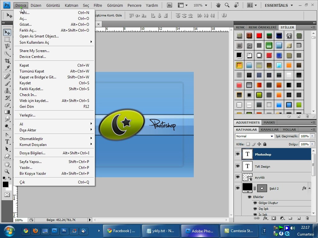
Task: Click the Auto-Align Layers icon
Action: point(224,15)
